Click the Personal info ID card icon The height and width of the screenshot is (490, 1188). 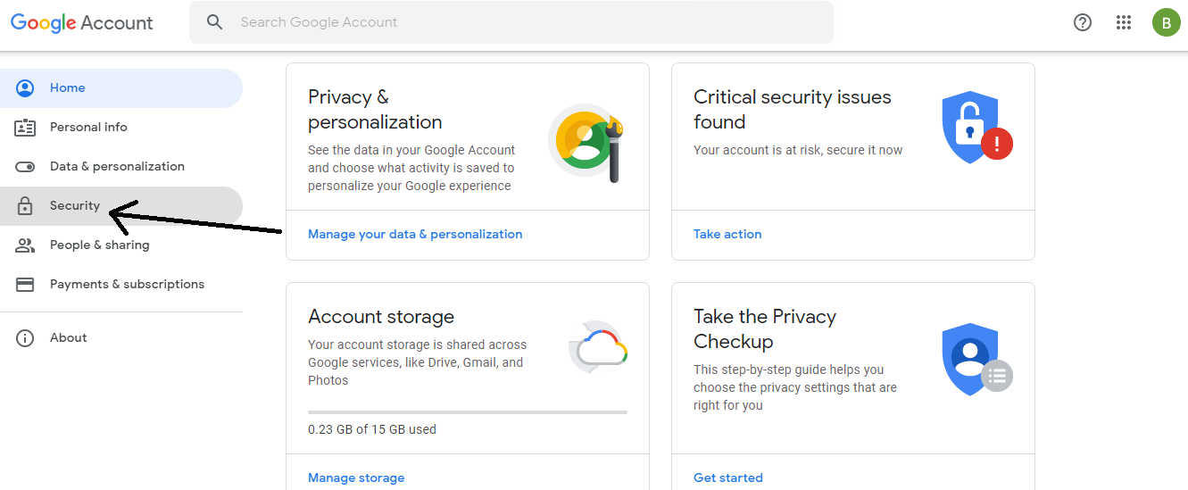tap(25, 127)
